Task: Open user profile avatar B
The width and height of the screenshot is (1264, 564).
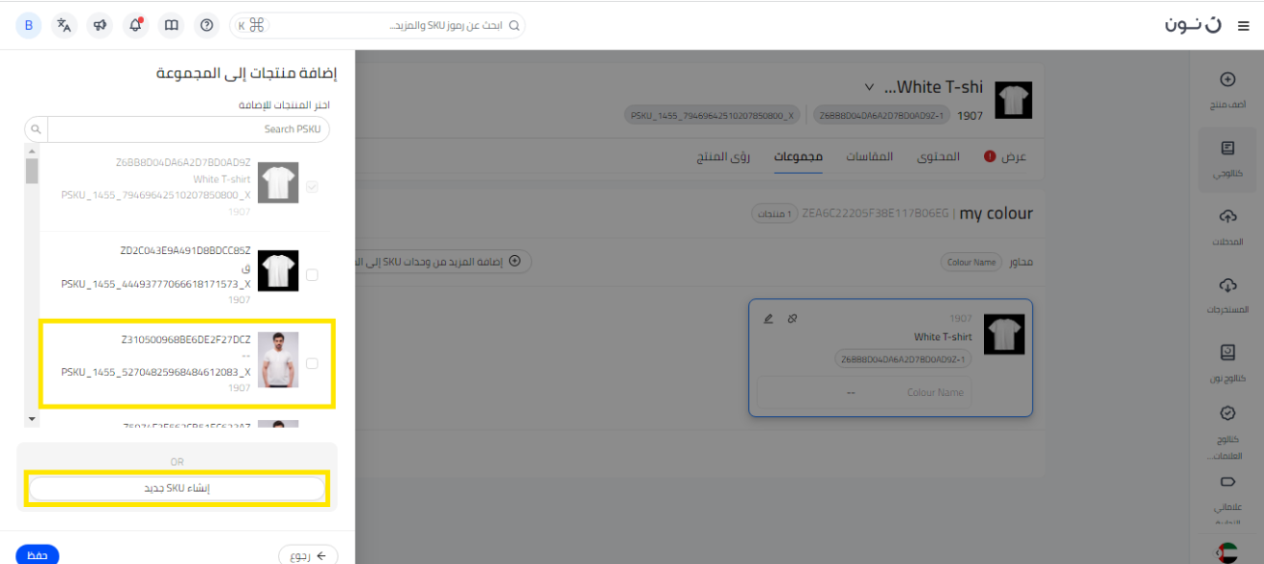Action: tap(28, 25)
